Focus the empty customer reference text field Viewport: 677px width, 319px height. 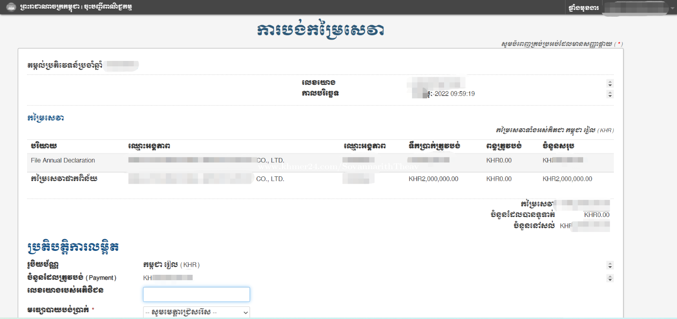[x=196, y=294]
